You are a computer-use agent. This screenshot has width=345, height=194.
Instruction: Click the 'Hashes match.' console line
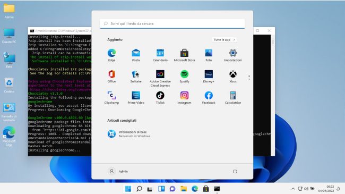tap(41, 146)
